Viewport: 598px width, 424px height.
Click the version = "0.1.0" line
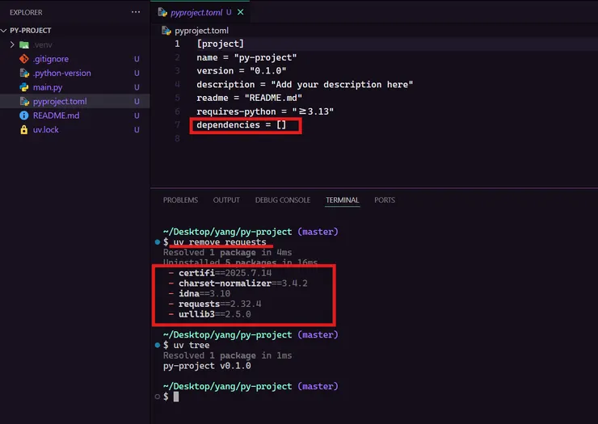241,71
